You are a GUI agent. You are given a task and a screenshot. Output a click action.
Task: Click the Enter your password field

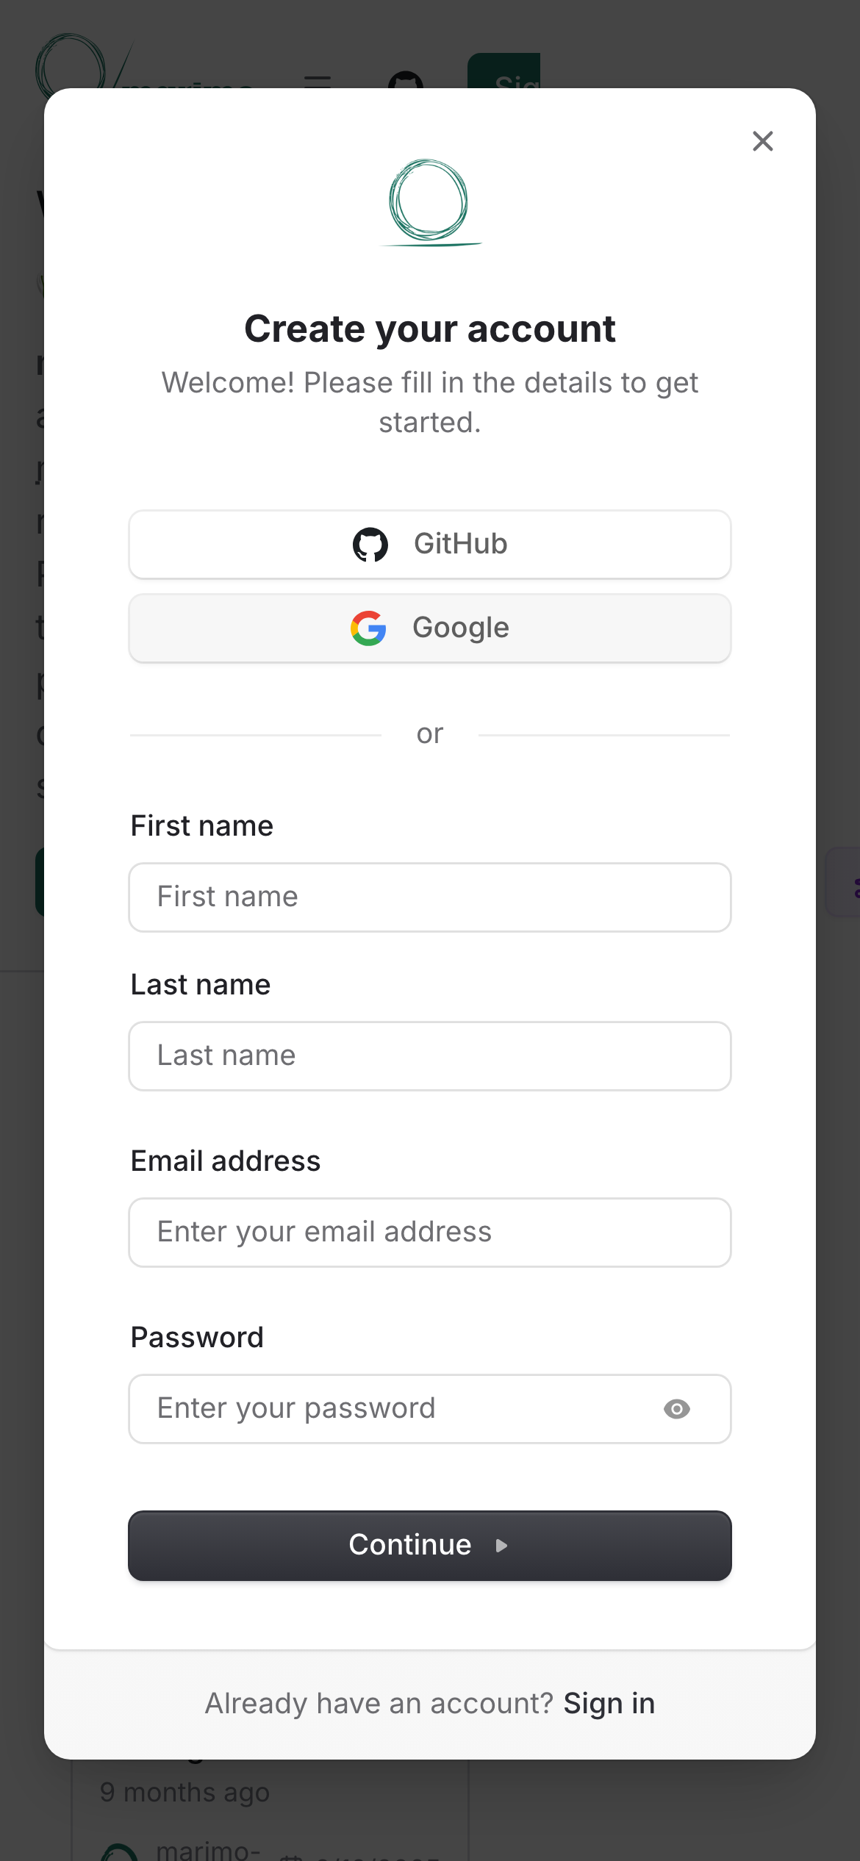397,1409
